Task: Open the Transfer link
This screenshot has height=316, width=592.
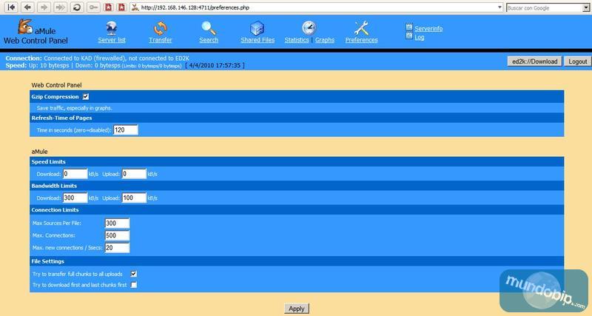Action: coord(161,40)
